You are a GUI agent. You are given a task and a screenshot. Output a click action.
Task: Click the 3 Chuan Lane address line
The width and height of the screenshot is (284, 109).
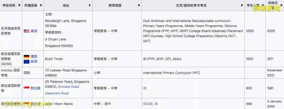click(55, 39)
